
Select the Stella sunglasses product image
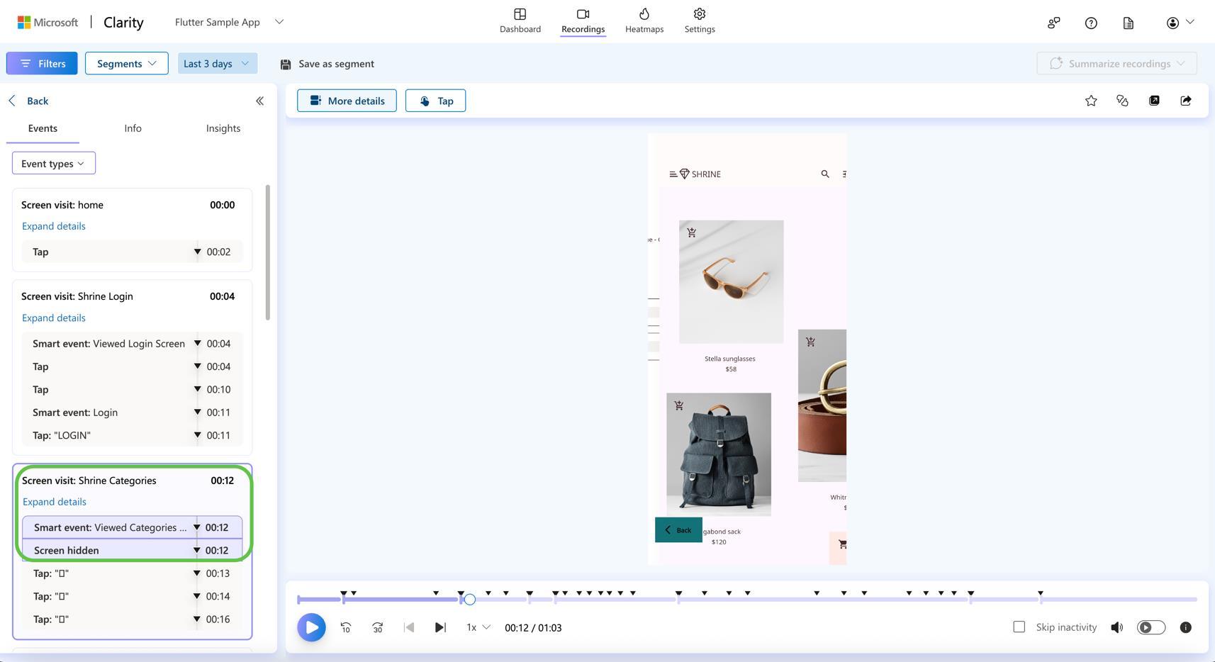(731, 281)
